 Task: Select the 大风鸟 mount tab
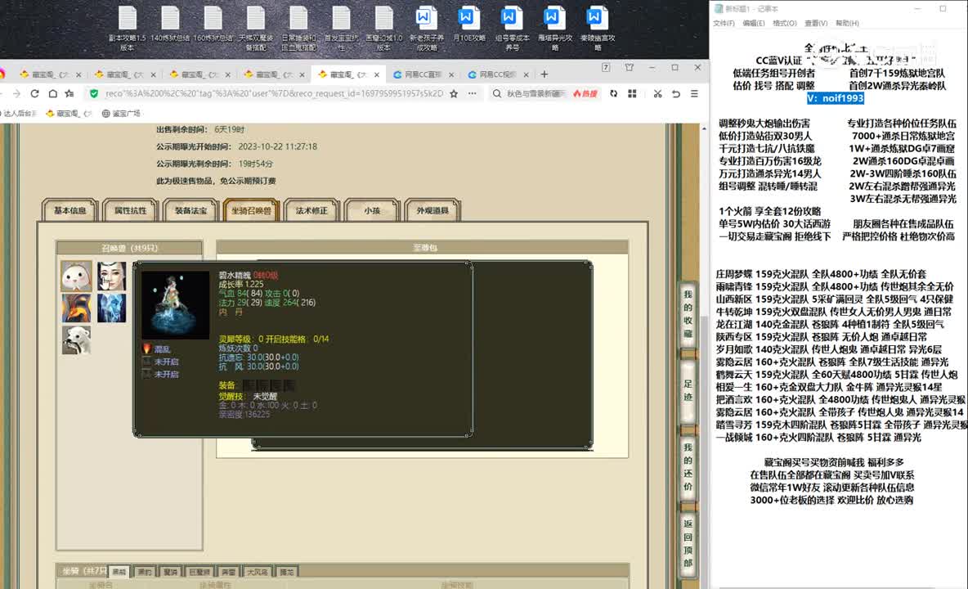[257, 572]
